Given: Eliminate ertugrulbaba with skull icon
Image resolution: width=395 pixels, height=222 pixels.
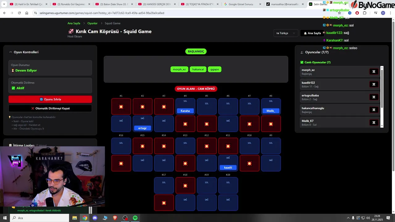Looking at the screenshot, I should (374, 97).
